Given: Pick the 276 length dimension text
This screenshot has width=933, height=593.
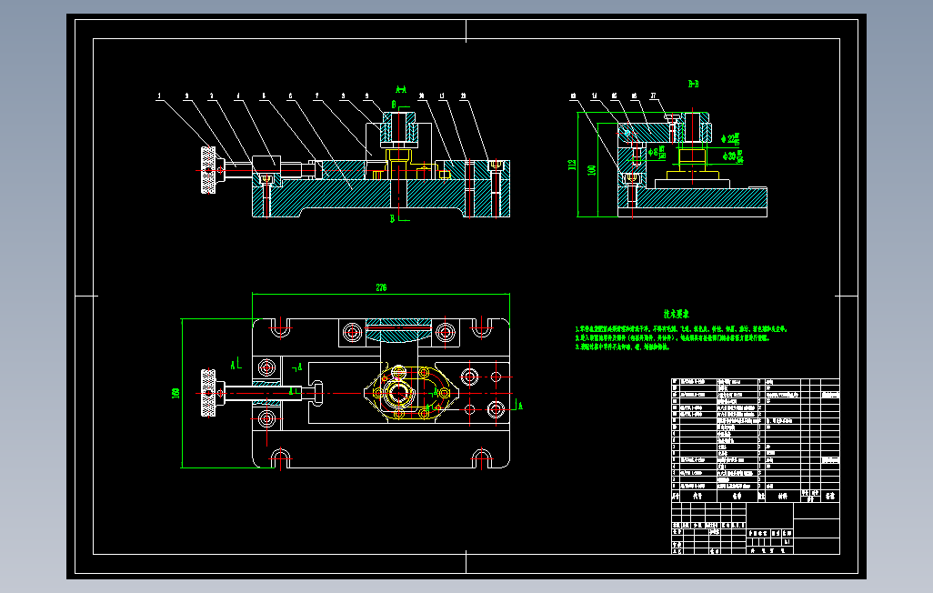Looking at the screenshot, I should [x=381, y=287].
